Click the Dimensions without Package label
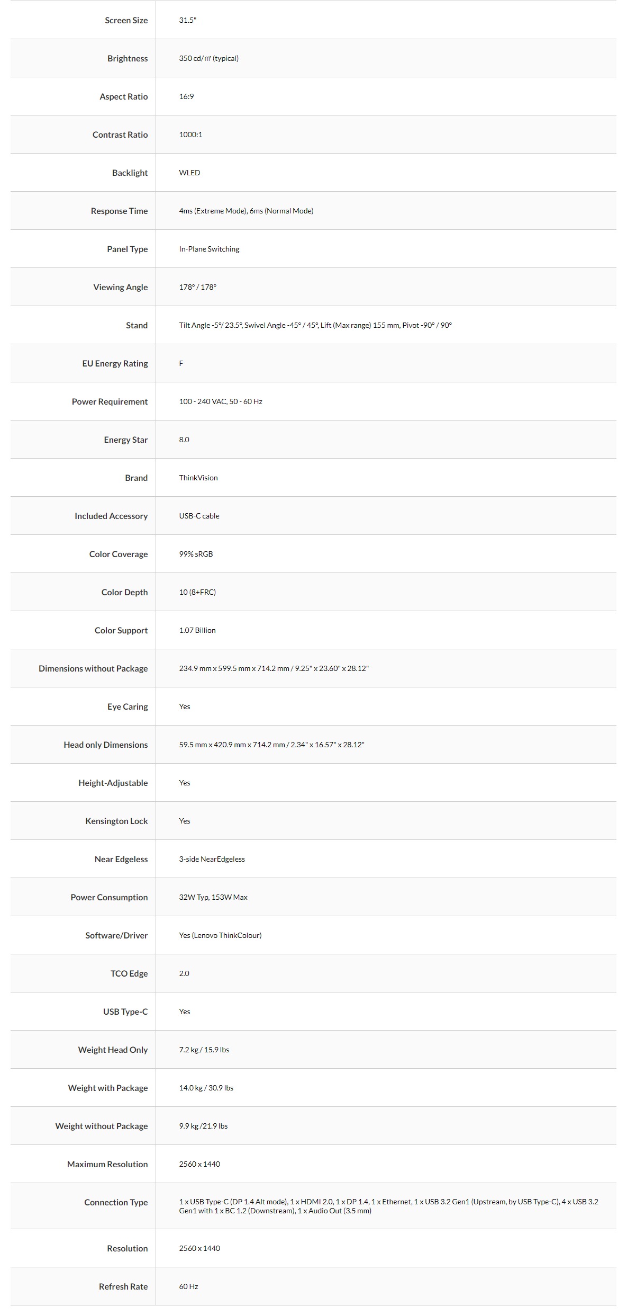 point(93,668)
